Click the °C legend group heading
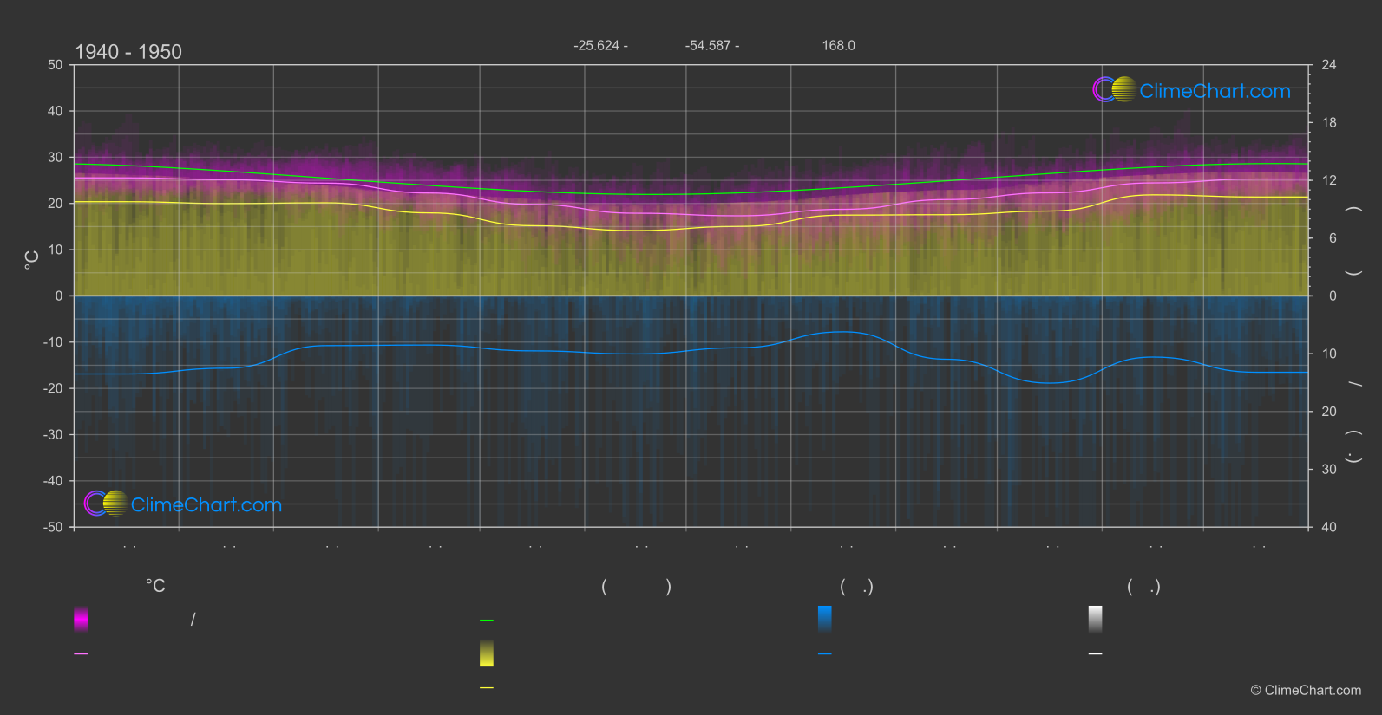The width and height of the screenshot is (1382, 715). 155,587
